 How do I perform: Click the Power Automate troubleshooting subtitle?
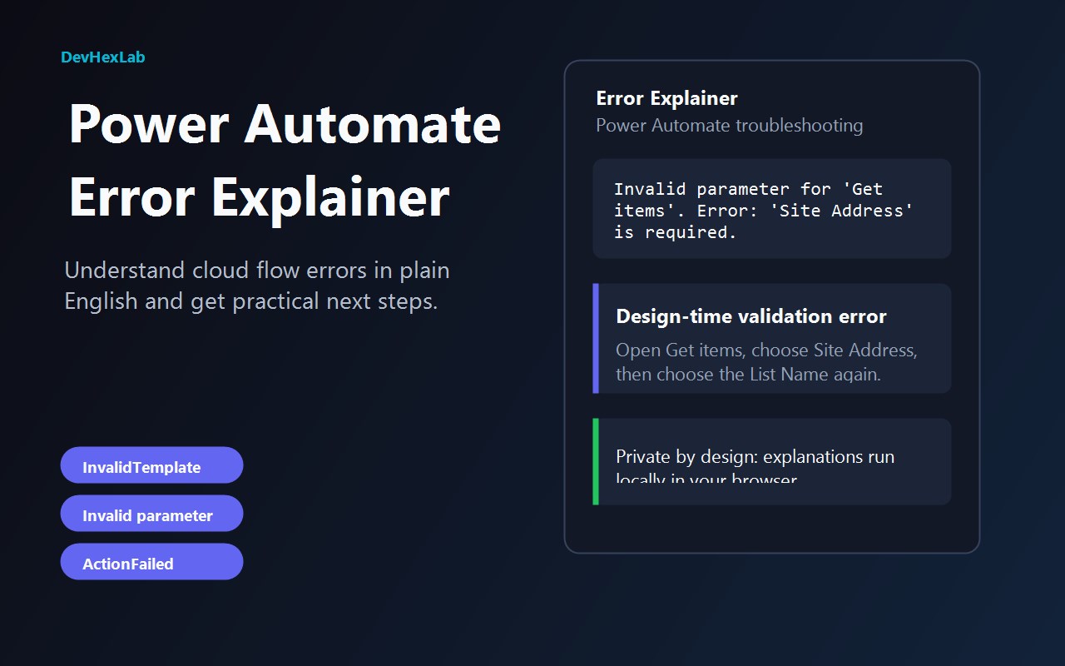coord(730,126)
